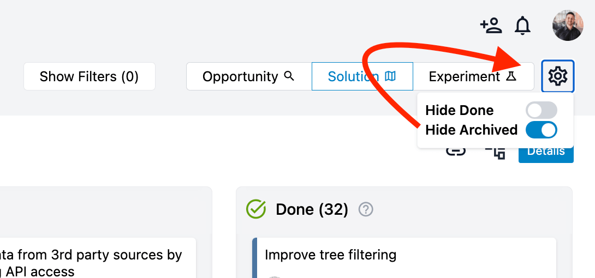This screenshot has width=595, height=278.
Task: Click the link icon beside Details
Action: [x=455, y=152]
